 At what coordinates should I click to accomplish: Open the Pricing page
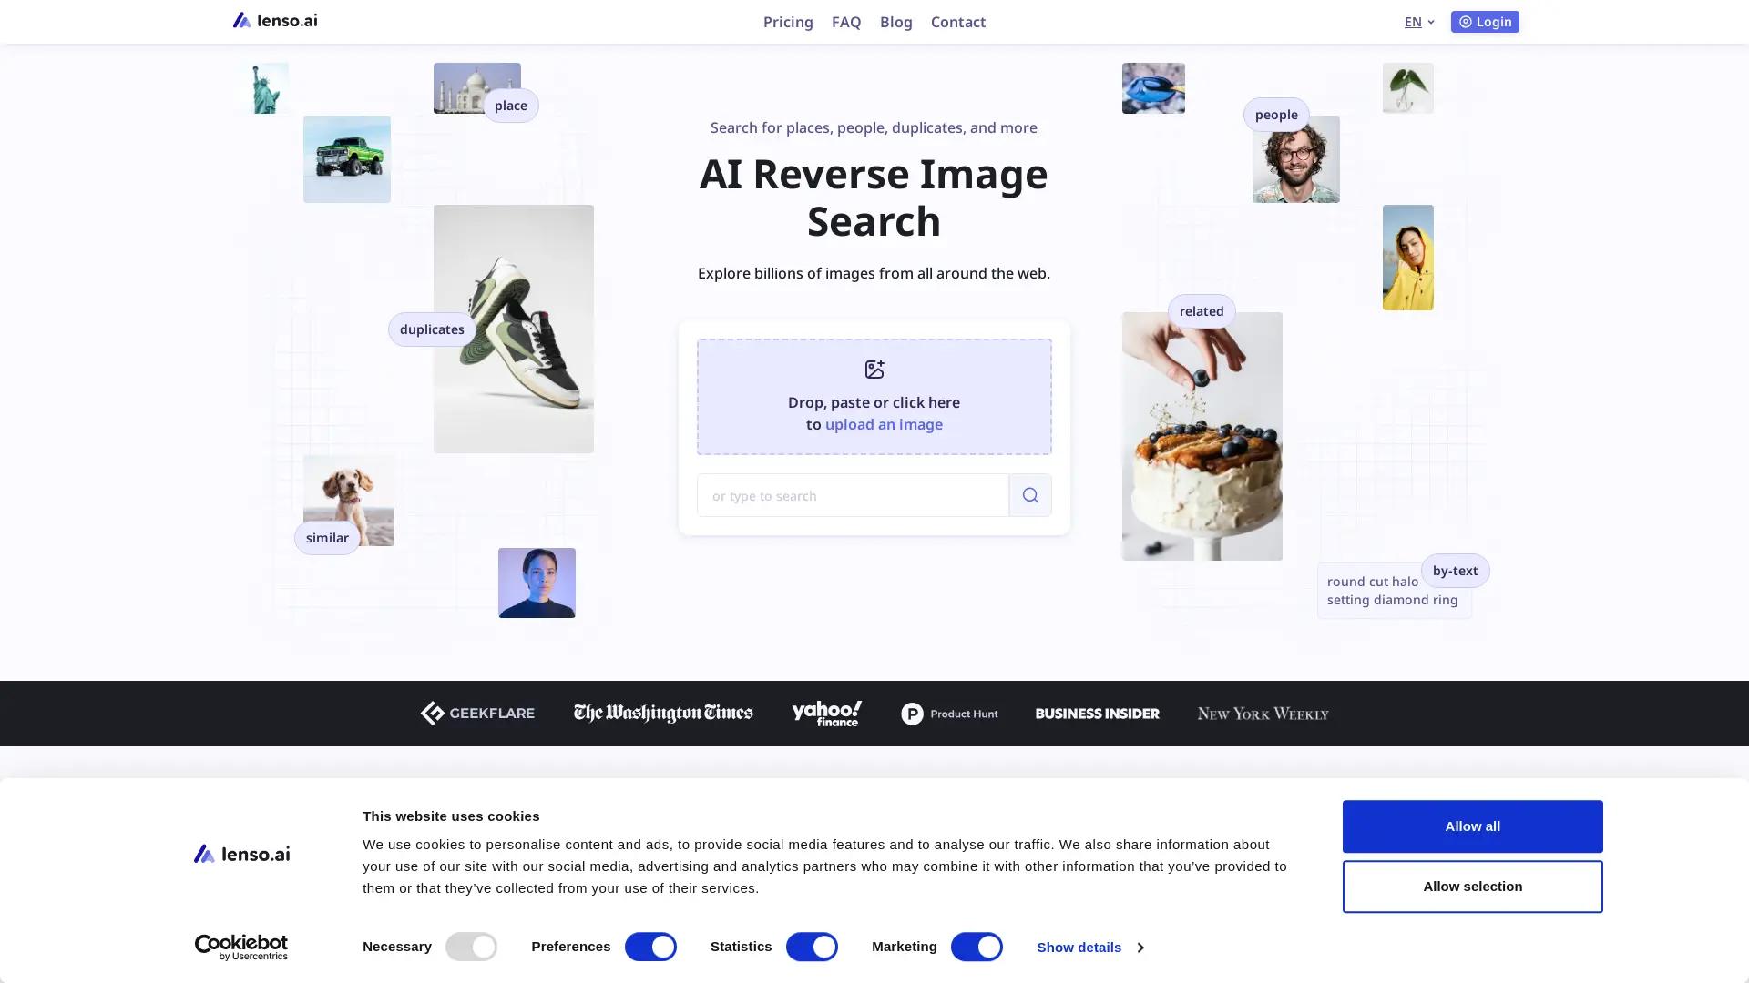[787, 21]
